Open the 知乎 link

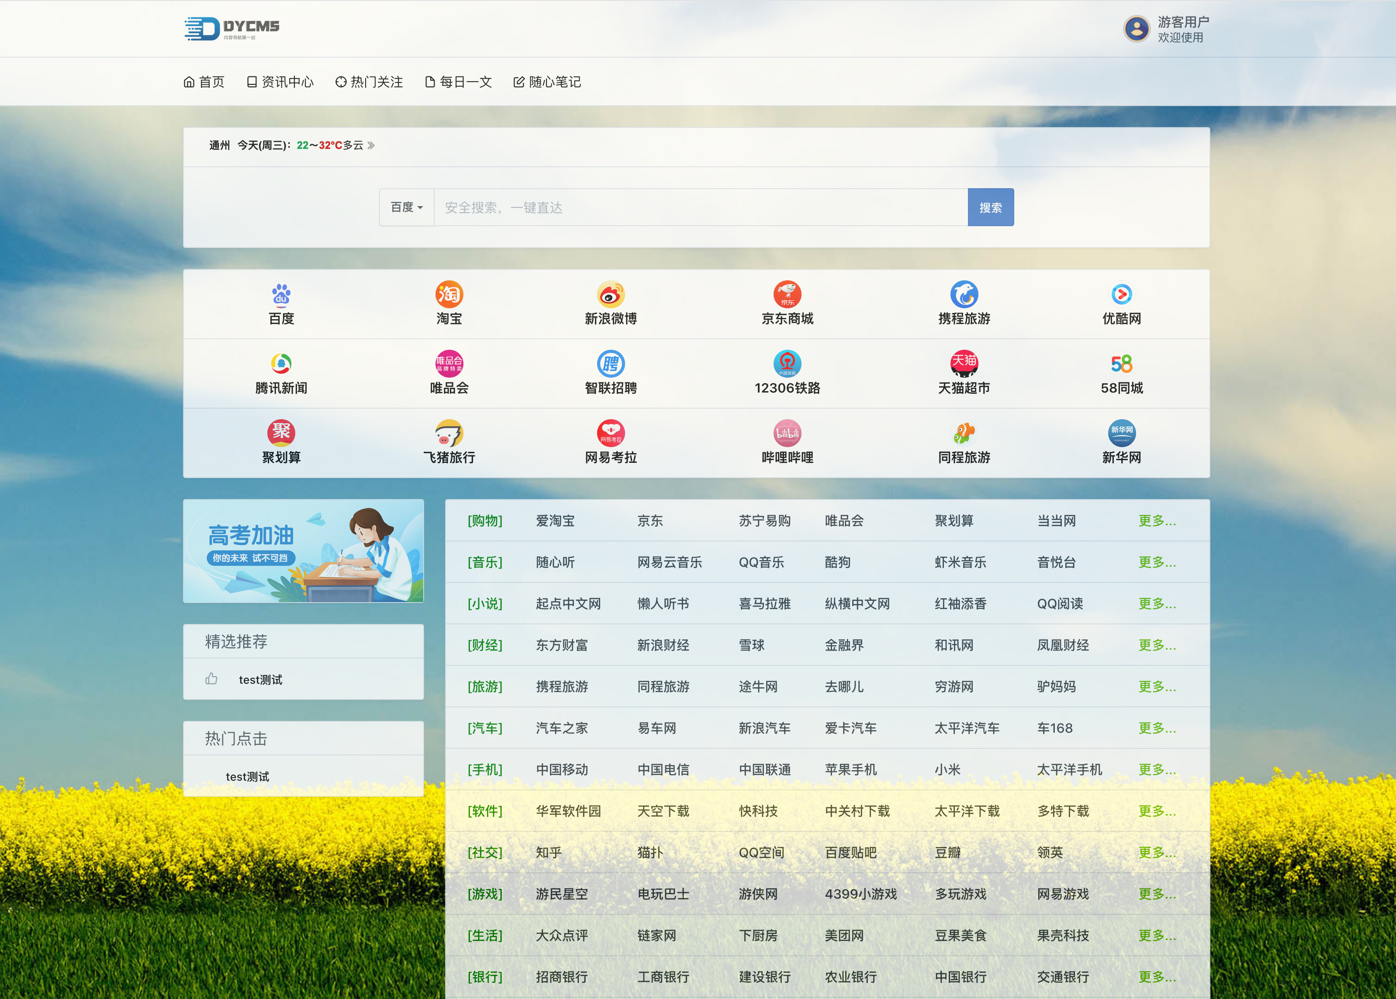click(548, 853)
